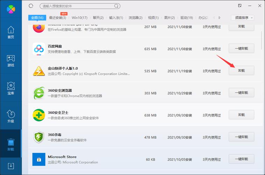Click the 303 MB size value
The image size is (265, 175).
pyautogui.click(x=151, y=93)
